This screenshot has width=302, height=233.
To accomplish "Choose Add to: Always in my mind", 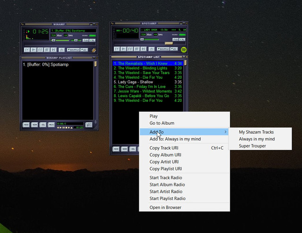I will (185, 139).
